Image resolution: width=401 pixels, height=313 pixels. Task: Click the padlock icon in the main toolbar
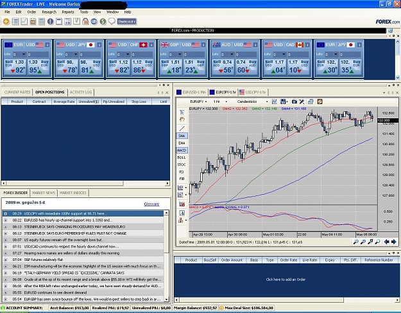[85, 21]
